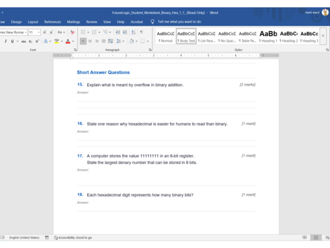330x248 pixels.
Task: Decrease paragraph indent
Action: point(117,32)
